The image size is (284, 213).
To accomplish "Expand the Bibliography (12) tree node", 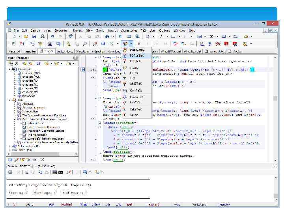I will coord(10,146).
